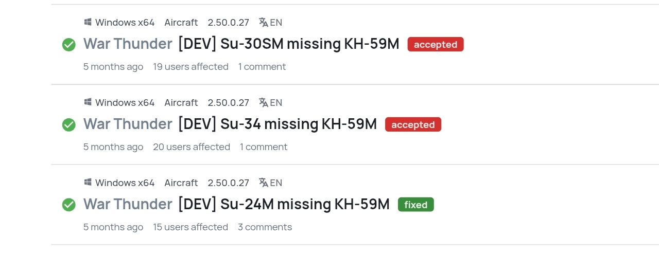Click the red accepted badge on Su-30SM

[x=436, y=45]
